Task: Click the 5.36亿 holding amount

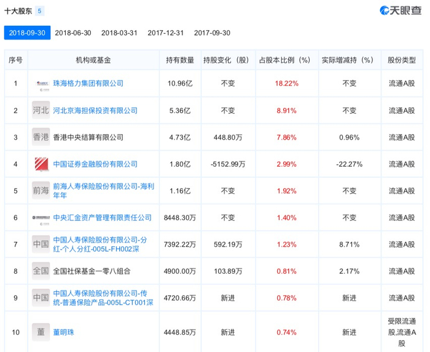Action: coord(180,111)
